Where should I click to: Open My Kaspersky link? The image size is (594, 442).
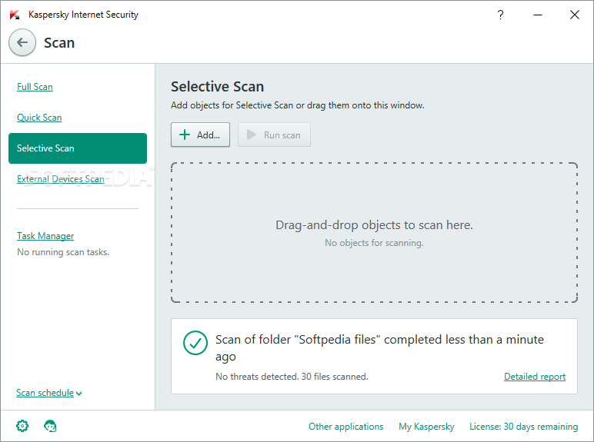(x=426, y=427)
